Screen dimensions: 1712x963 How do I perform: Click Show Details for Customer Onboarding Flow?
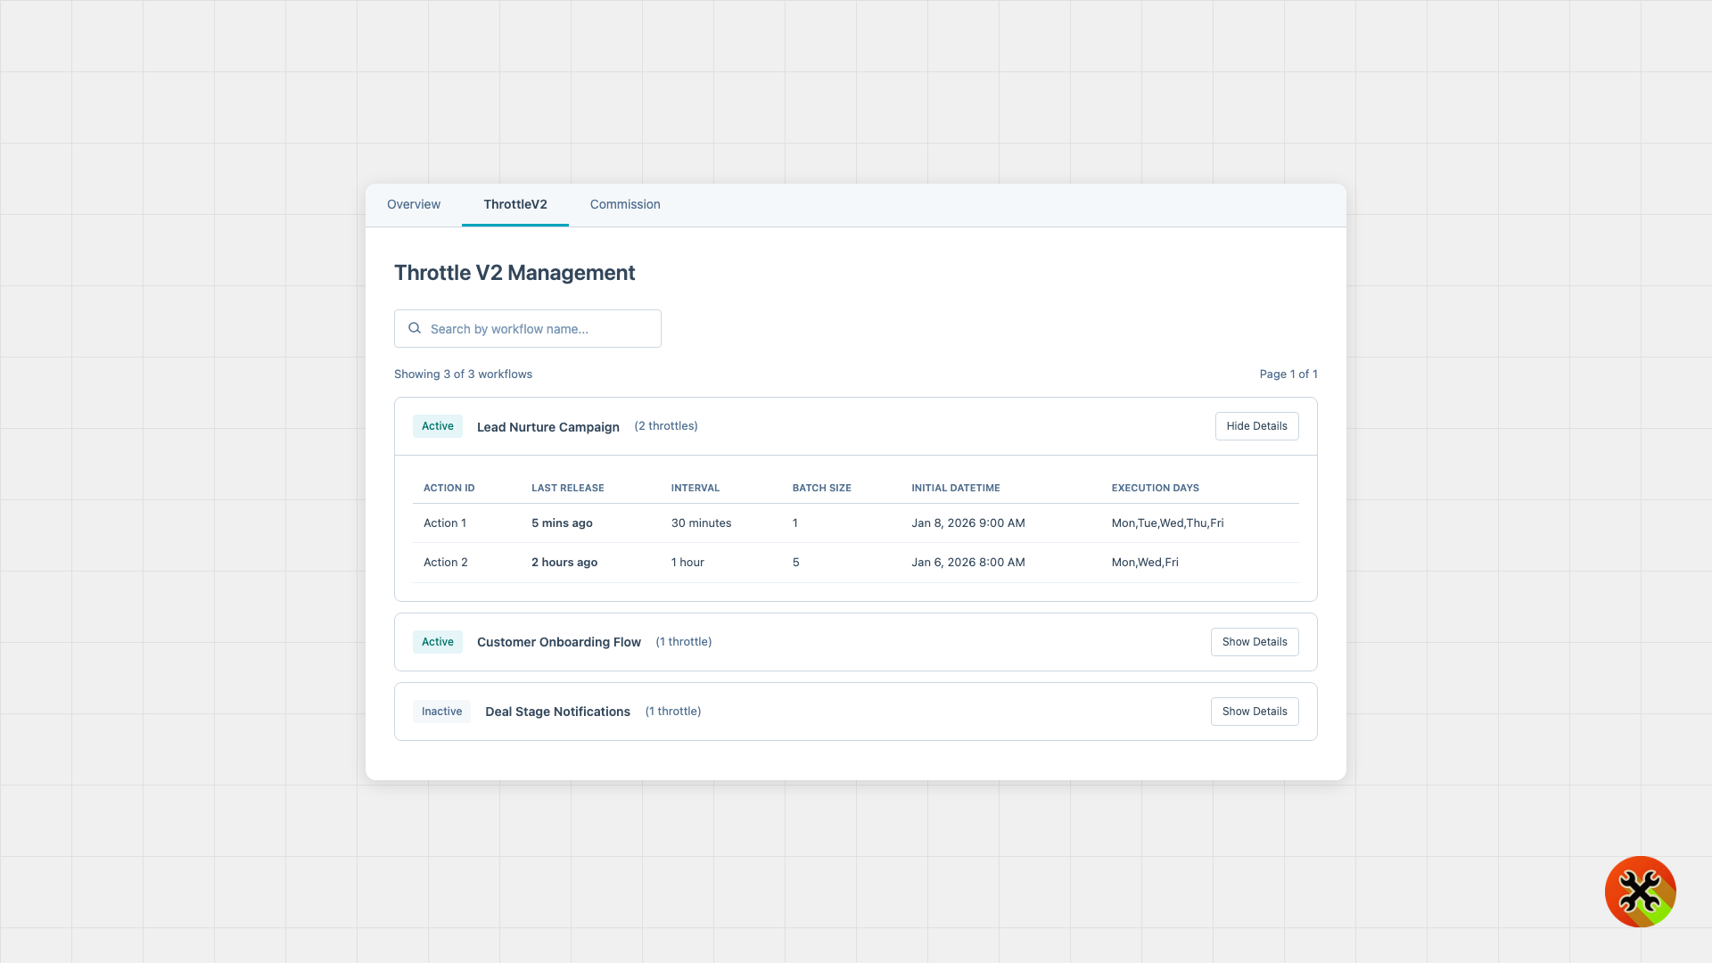click(1255, 641)
